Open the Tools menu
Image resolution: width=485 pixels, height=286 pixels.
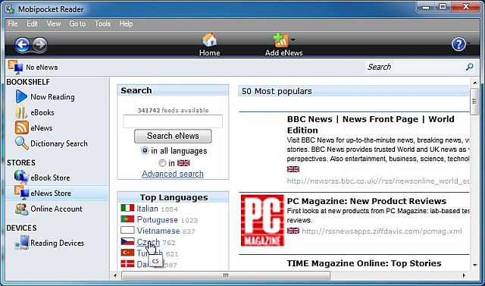click(102, 24)
